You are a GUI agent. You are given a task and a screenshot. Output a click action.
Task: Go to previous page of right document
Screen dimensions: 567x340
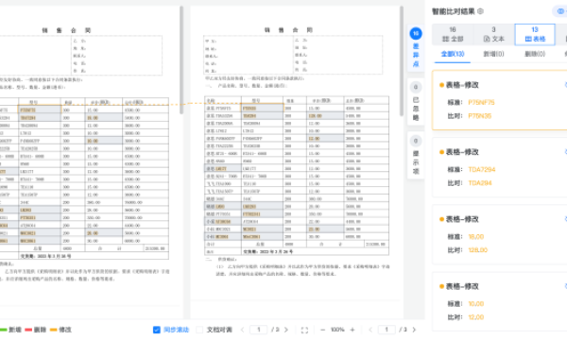370,330
